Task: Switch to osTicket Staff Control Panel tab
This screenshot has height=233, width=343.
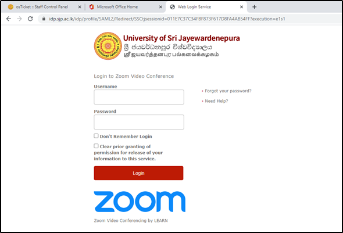Action: (41, 7)
